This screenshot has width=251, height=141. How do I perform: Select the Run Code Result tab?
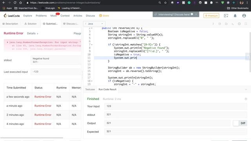tap(107, 89)
